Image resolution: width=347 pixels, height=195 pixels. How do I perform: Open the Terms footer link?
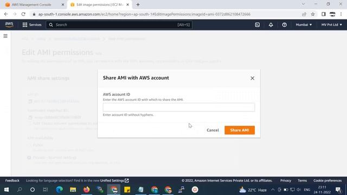tap(302, 180)
